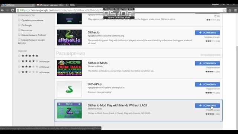
Task: Check the Бесплатно checkbox
Action: (x=19, y=30)
